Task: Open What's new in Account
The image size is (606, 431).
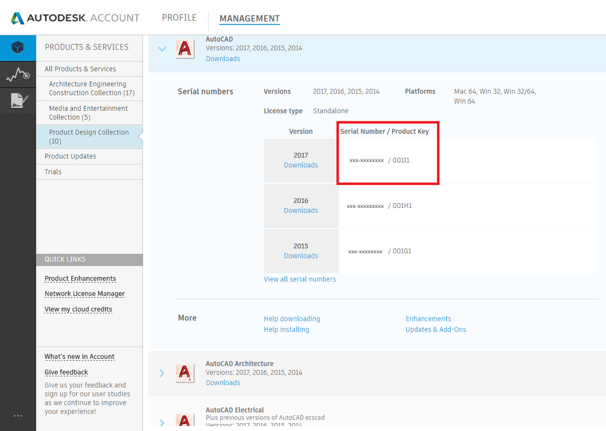Action: pyautogui.click(x=79, y=356)
